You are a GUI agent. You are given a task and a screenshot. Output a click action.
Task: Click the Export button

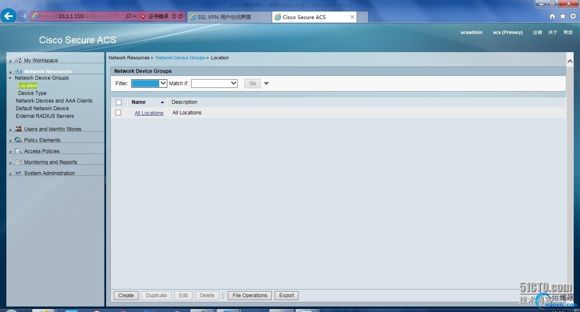pos(287,295)
